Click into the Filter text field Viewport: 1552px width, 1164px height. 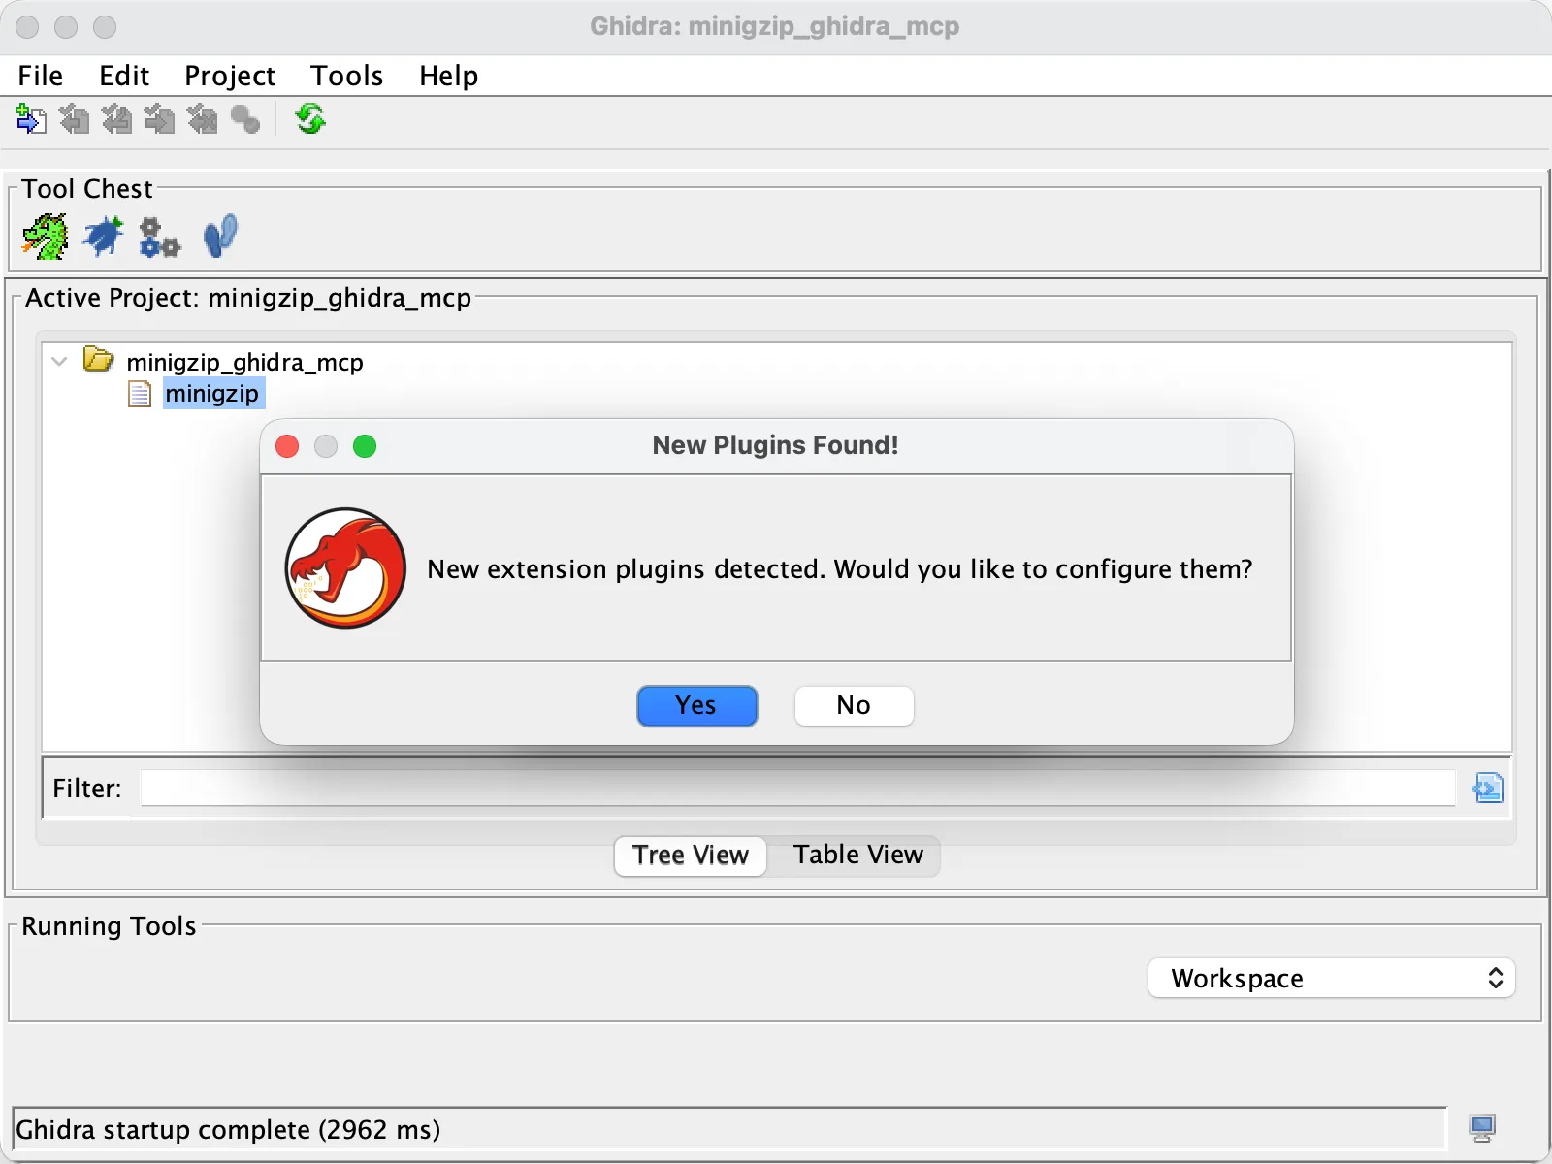pos(797,788)
